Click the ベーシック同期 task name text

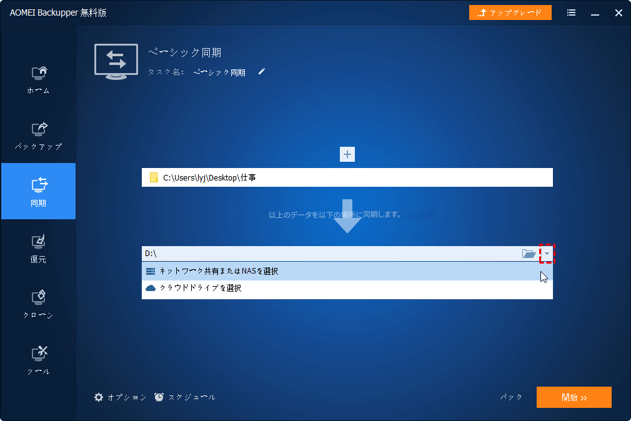point(219,72)
